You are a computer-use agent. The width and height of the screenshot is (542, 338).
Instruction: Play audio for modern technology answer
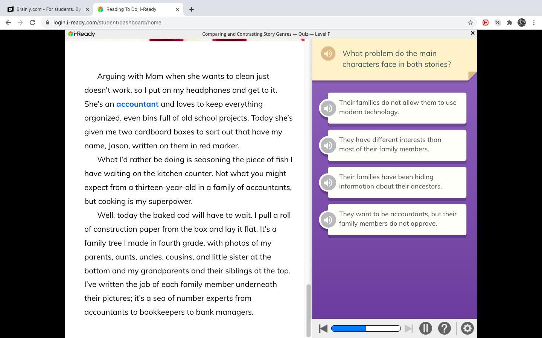pos(328,108)
